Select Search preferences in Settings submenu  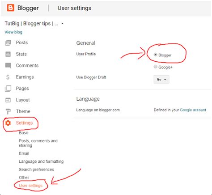(36, 170)
